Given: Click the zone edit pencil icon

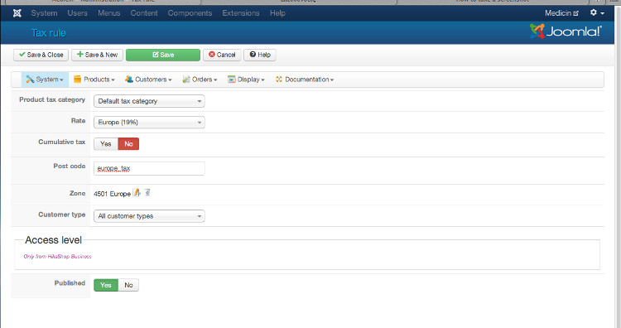Looking at the screenshot, I should point(137,192).
